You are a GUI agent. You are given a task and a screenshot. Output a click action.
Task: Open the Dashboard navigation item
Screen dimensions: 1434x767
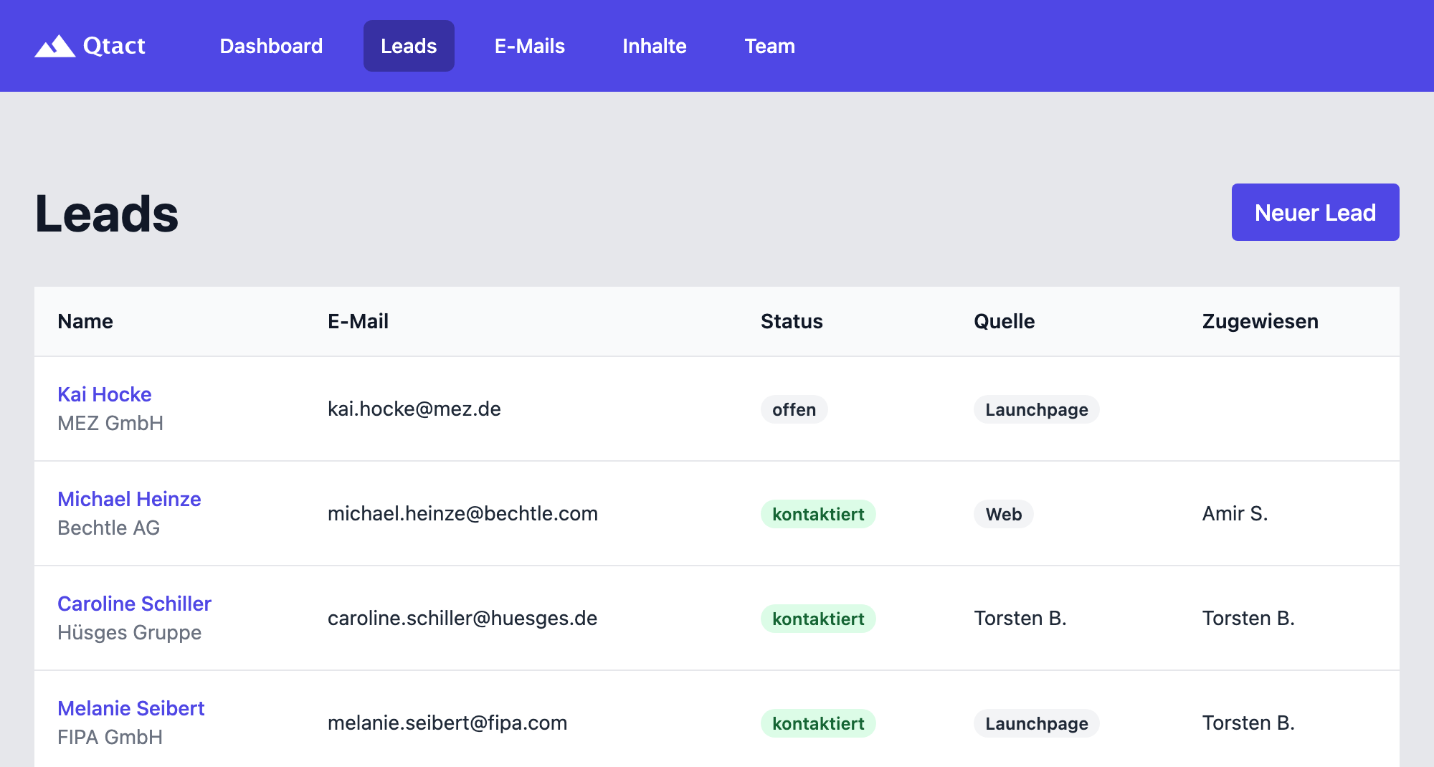tap(271, 46)
